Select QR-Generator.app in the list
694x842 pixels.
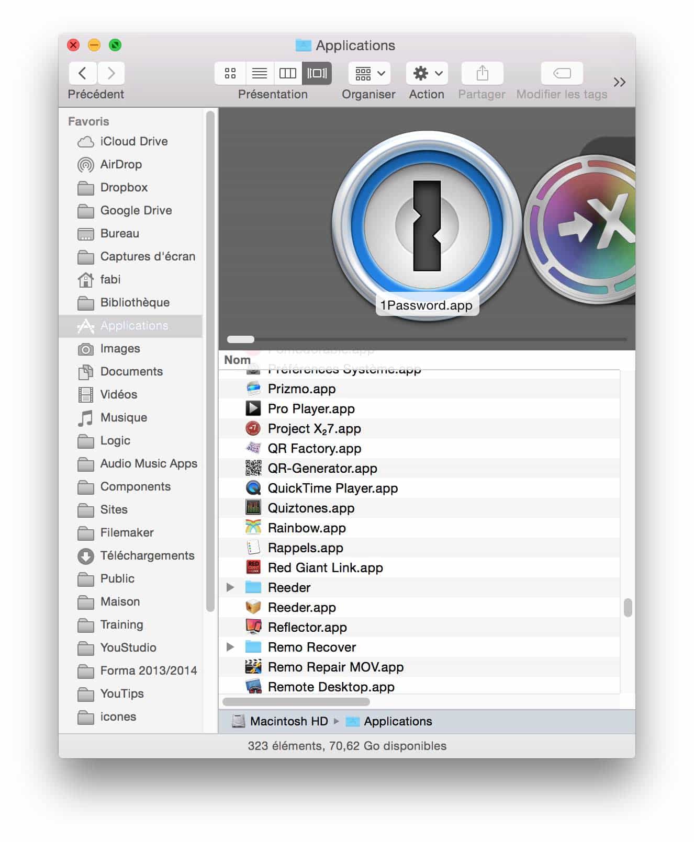click(x=419, y=468)
